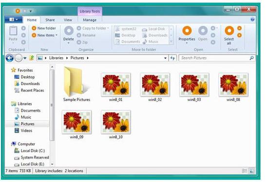
Task: Click the Library Tools contextual tab
Action: tap(90, 11)
